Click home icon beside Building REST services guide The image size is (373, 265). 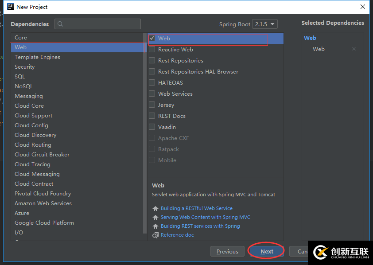click(x=155, y=226)
